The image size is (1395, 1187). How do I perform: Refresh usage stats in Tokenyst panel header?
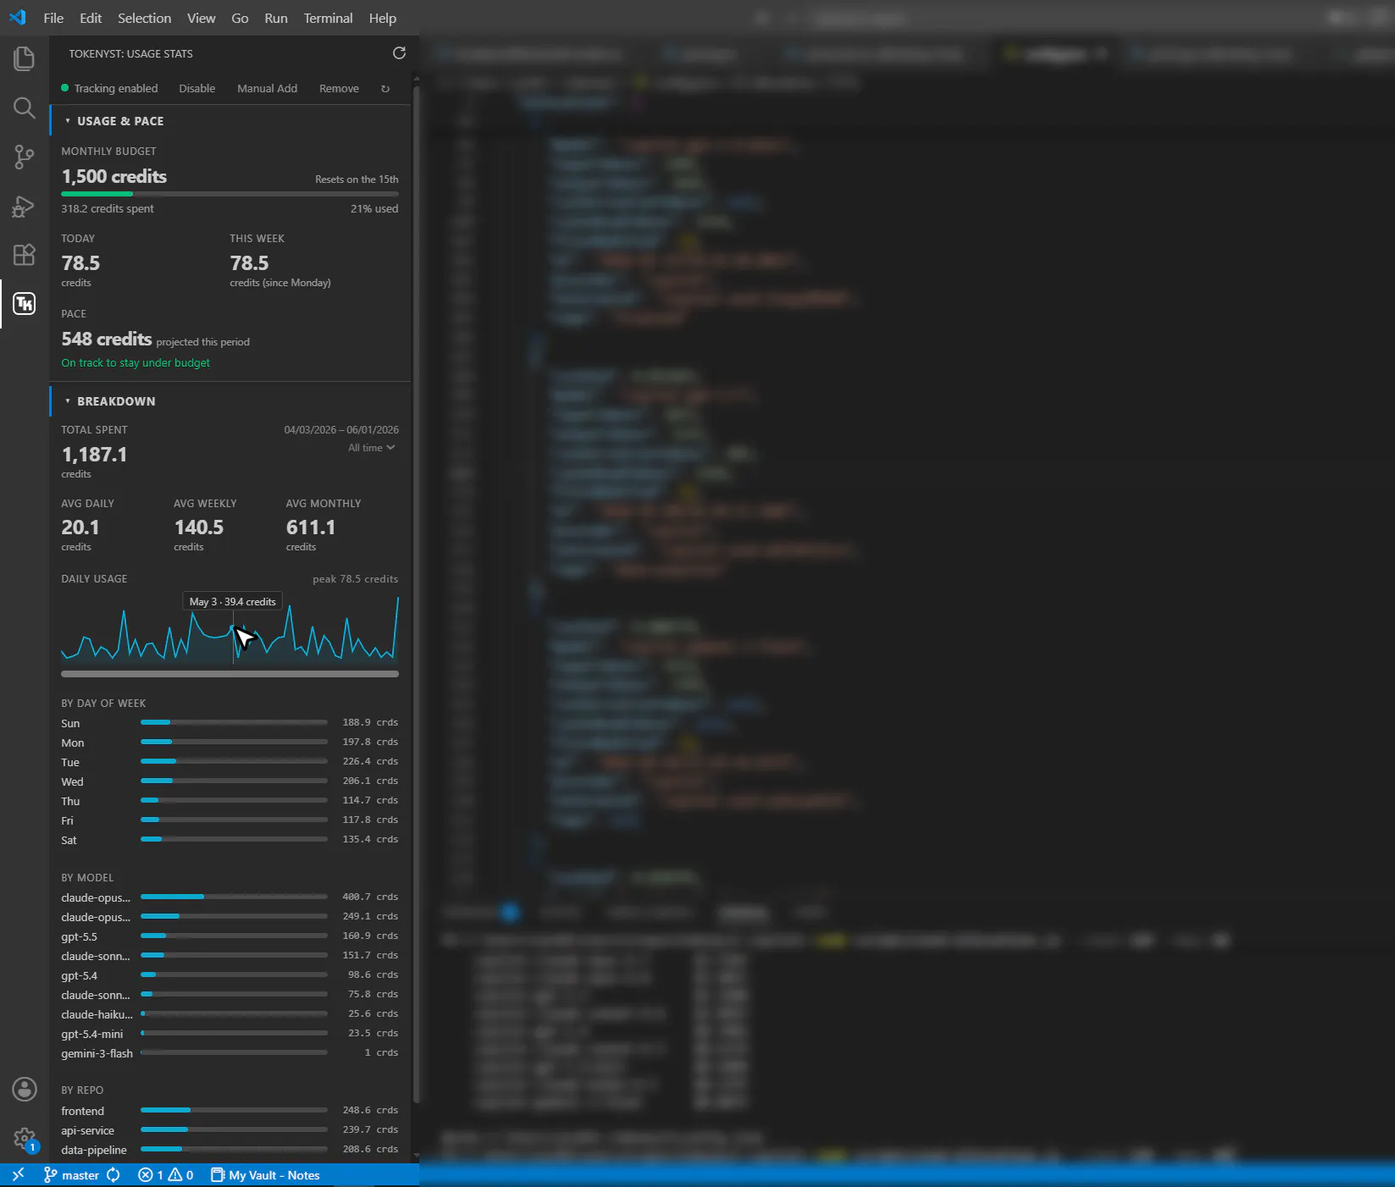click(x=399, y=53)
